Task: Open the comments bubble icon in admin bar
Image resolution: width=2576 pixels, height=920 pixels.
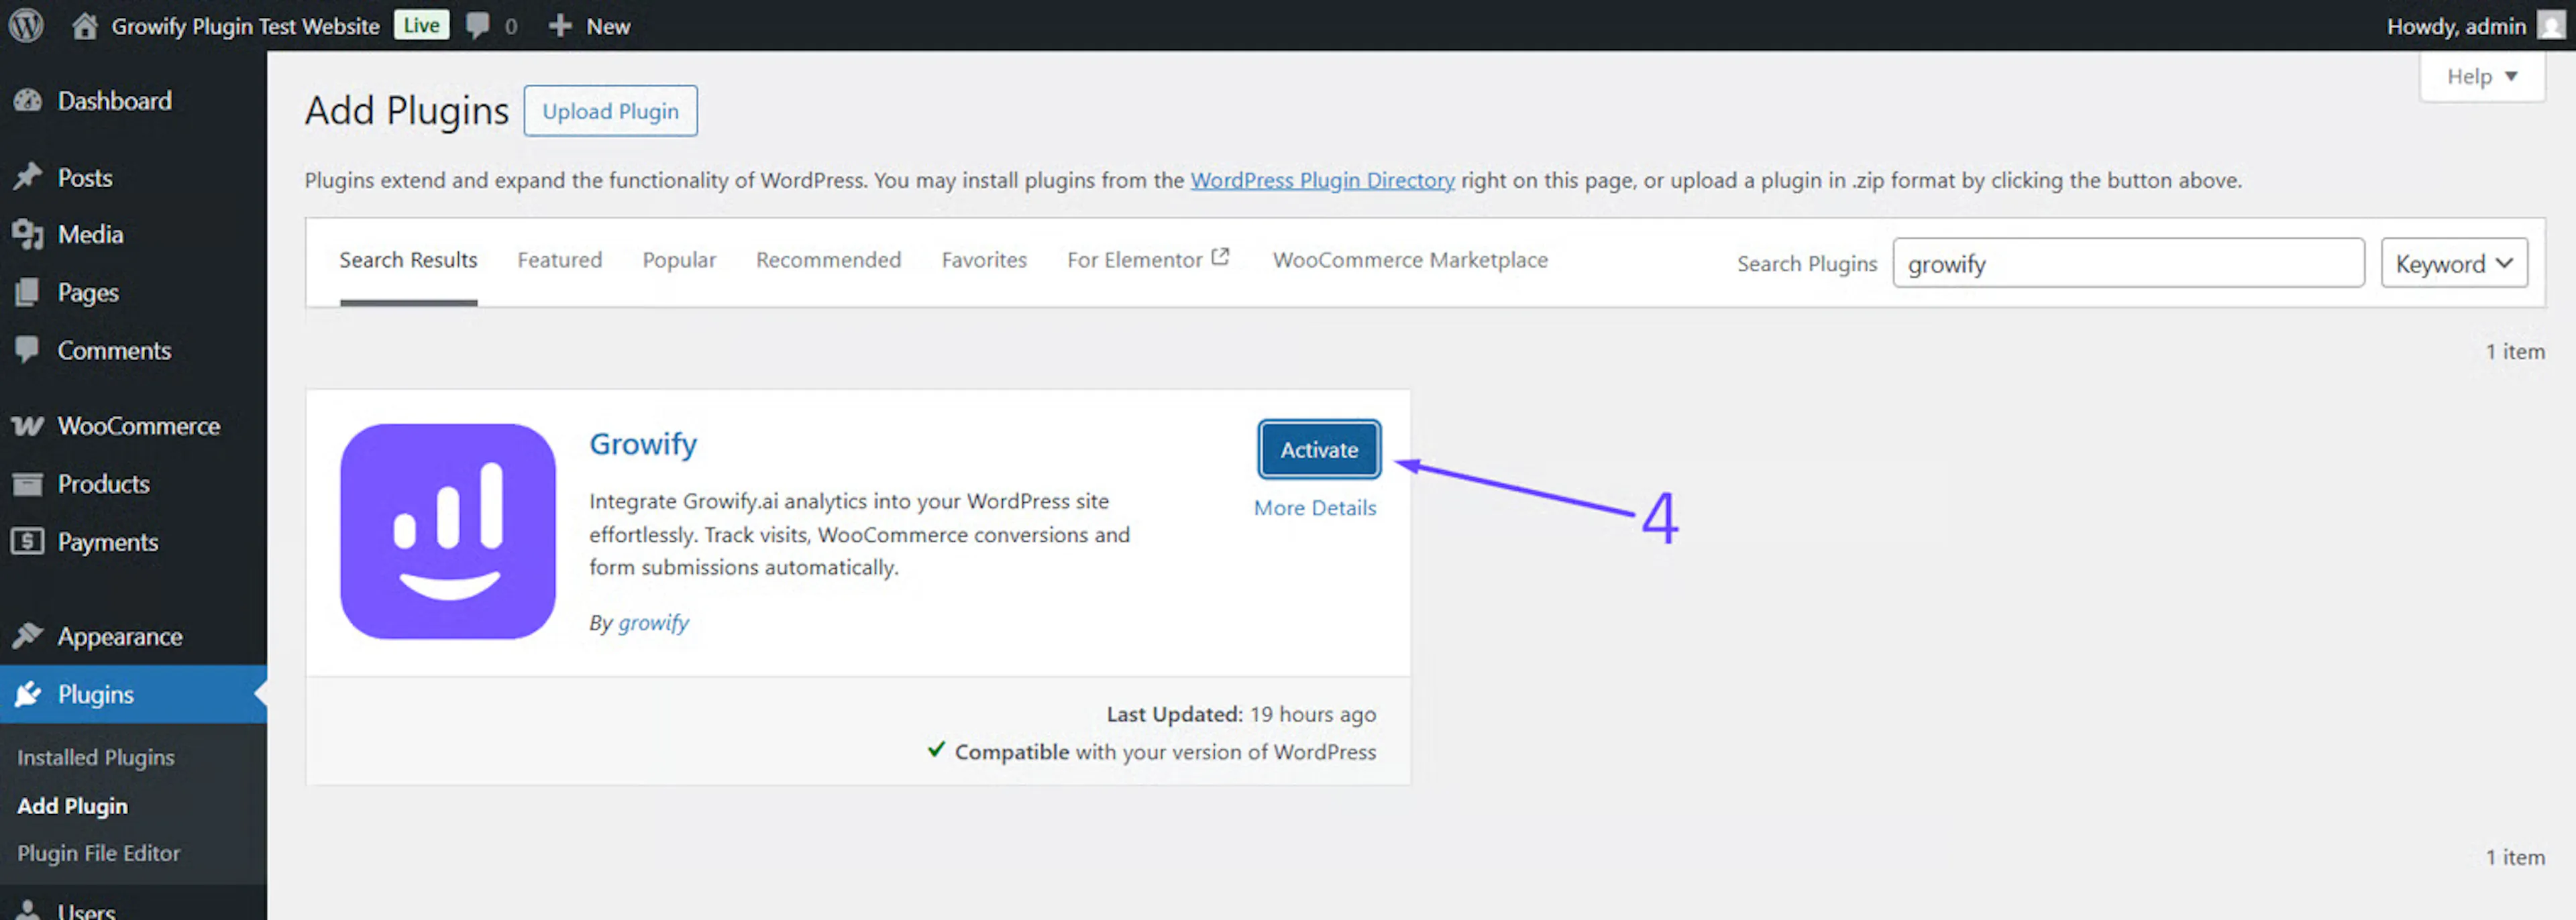Action: pos(478,25)
